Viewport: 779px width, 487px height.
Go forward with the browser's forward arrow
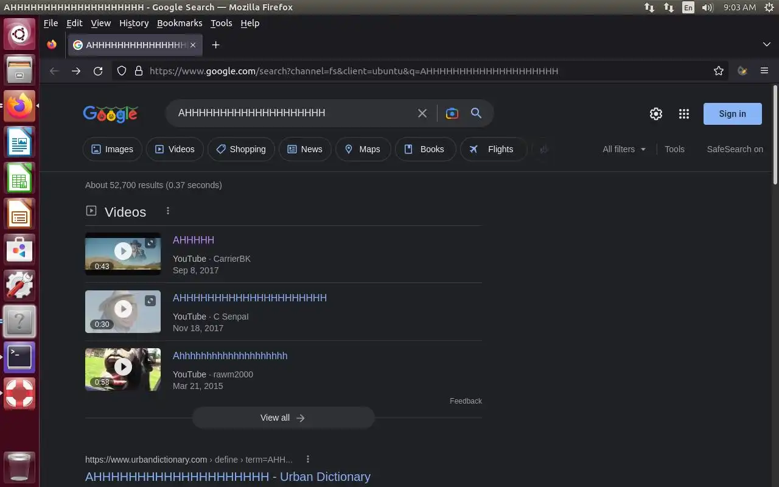tap(76, 71)
